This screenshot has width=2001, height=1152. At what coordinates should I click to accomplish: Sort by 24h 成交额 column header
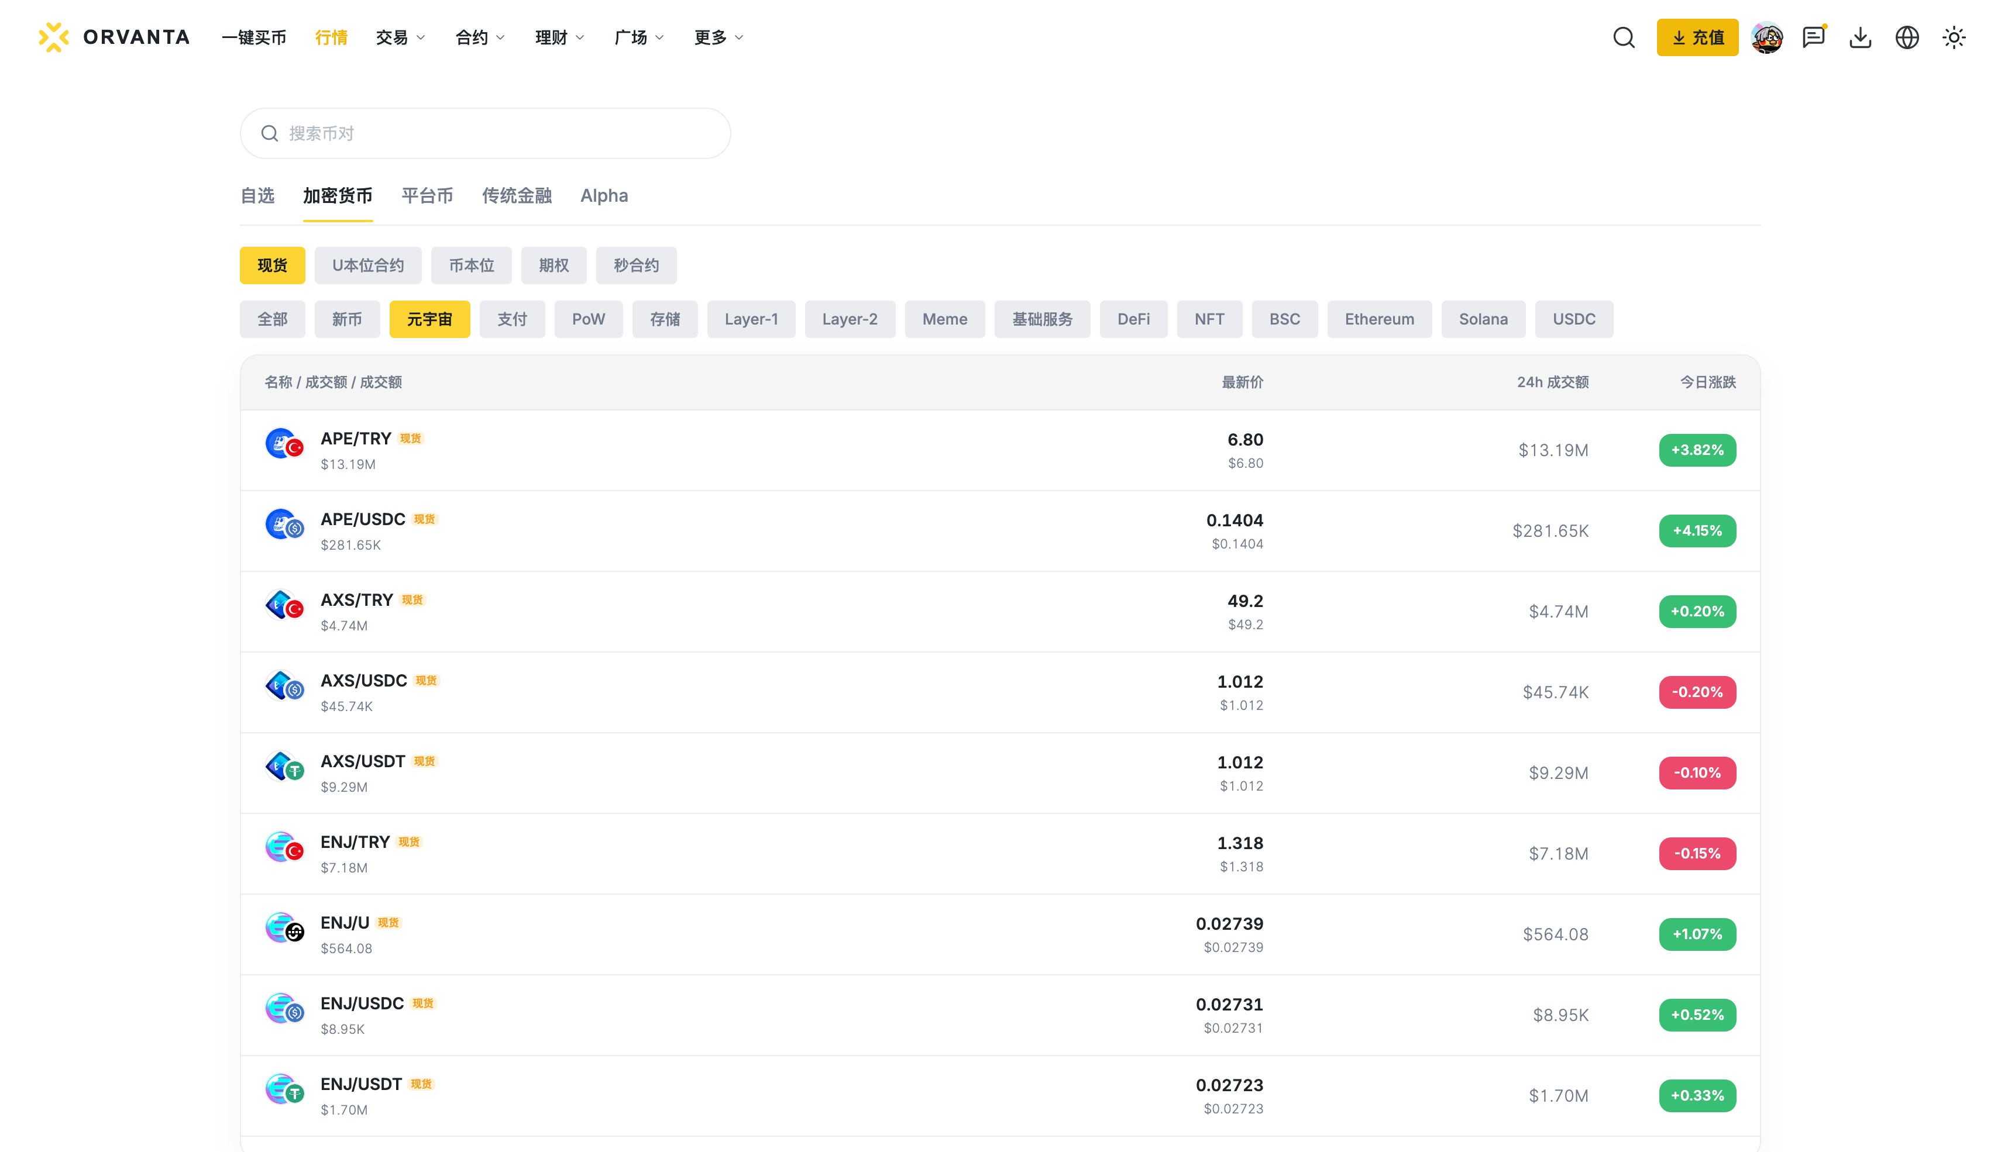1553,383
